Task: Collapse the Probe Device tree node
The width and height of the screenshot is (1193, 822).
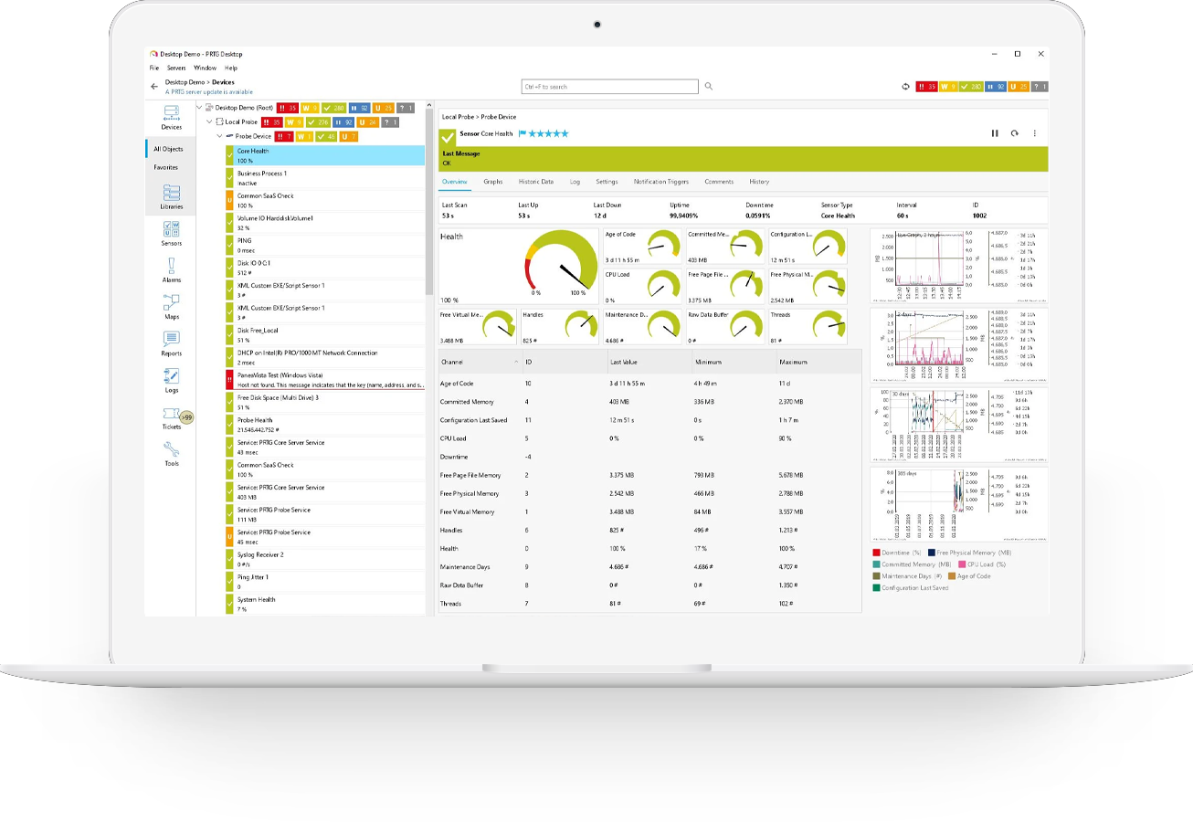Action: 218,136
